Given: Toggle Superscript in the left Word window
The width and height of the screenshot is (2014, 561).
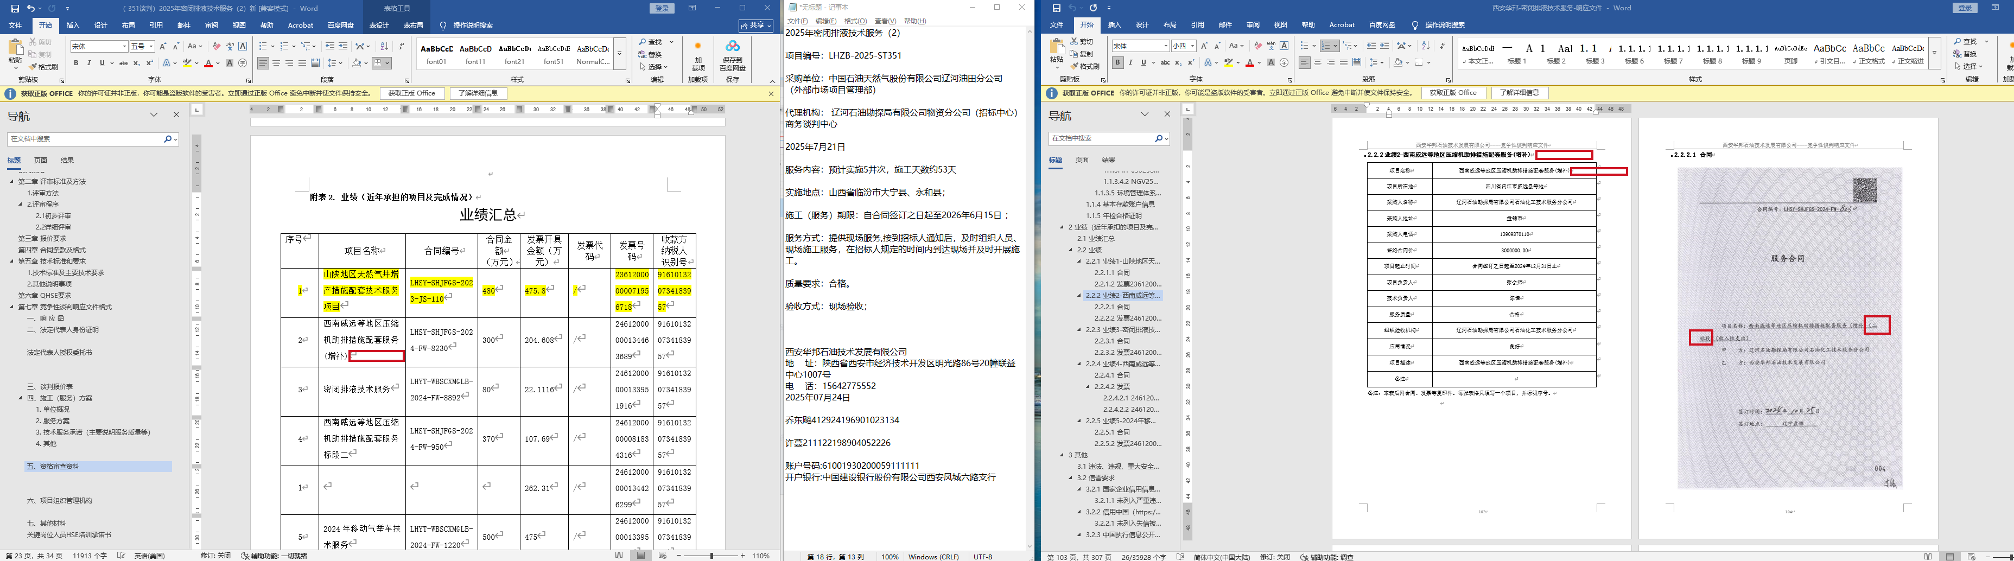Looking at the screenshot, I should click(149, 63).
